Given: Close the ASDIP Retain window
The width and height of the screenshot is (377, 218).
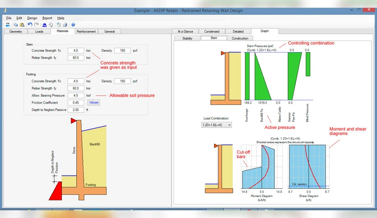Looking at the screenshot, I should pyautogui.click(x=369, y=9).
